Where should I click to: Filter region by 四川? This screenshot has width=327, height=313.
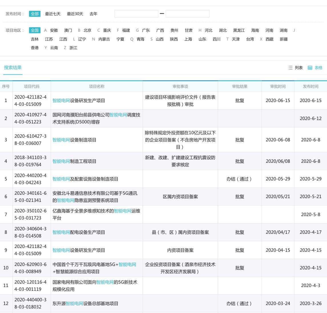217,39
